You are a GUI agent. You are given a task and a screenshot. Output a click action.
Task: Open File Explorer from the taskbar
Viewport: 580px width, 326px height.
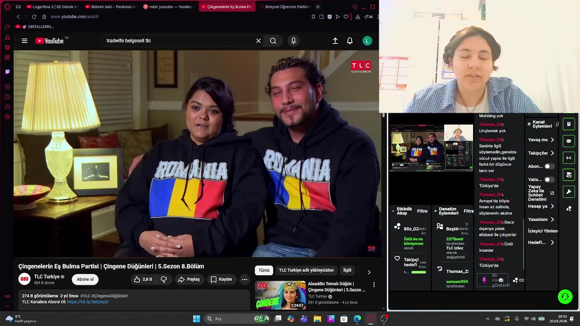[317, 319]
